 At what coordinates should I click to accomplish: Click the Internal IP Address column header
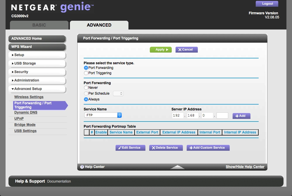click(x=240, y=132)
